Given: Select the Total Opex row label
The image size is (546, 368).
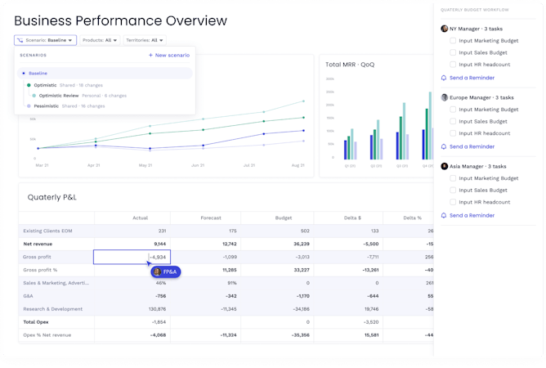Looking at the screenshot, I should point(36,322).
